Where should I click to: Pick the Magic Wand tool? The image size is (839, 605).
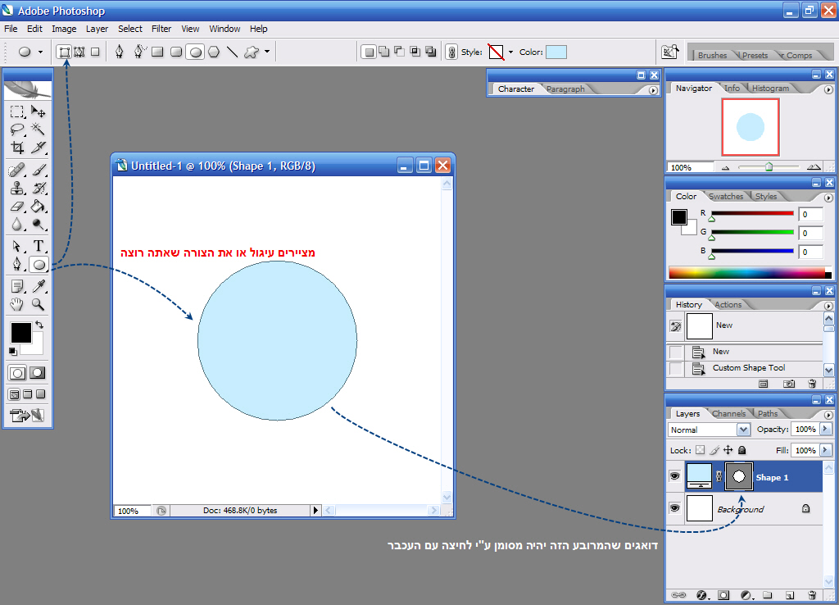[x=39, y=130]
